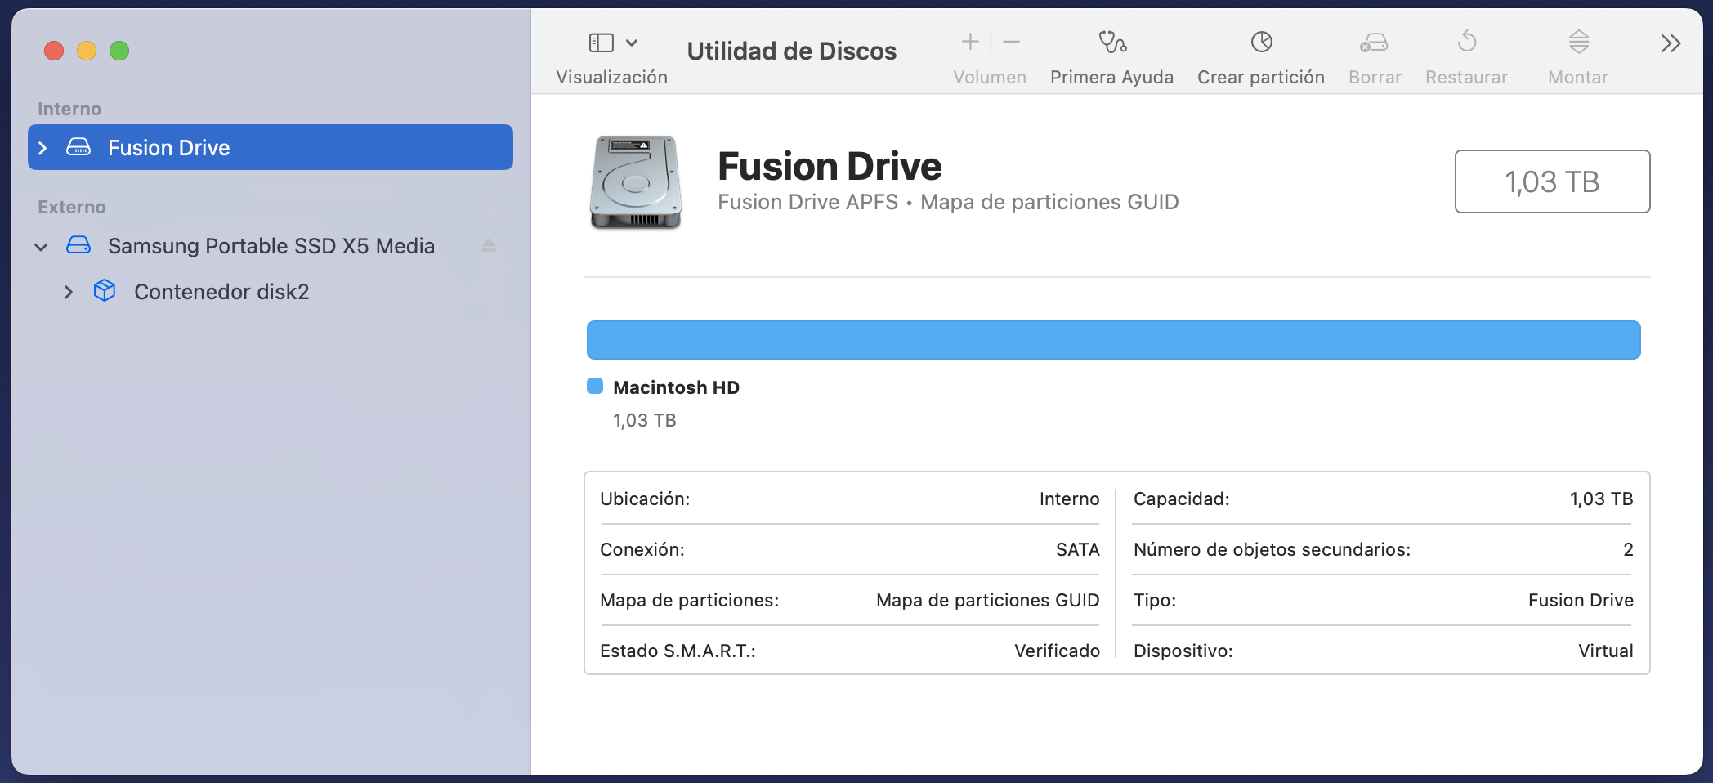Click the Verificado S.M.A.R.T. value
Viewport: 1713px width, 783px height.
tap(1057, 651)
